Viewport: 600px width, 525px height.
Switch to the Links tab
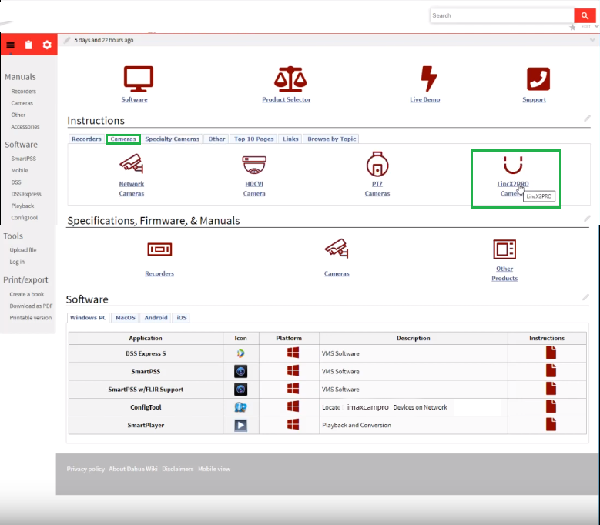[290, 139]
